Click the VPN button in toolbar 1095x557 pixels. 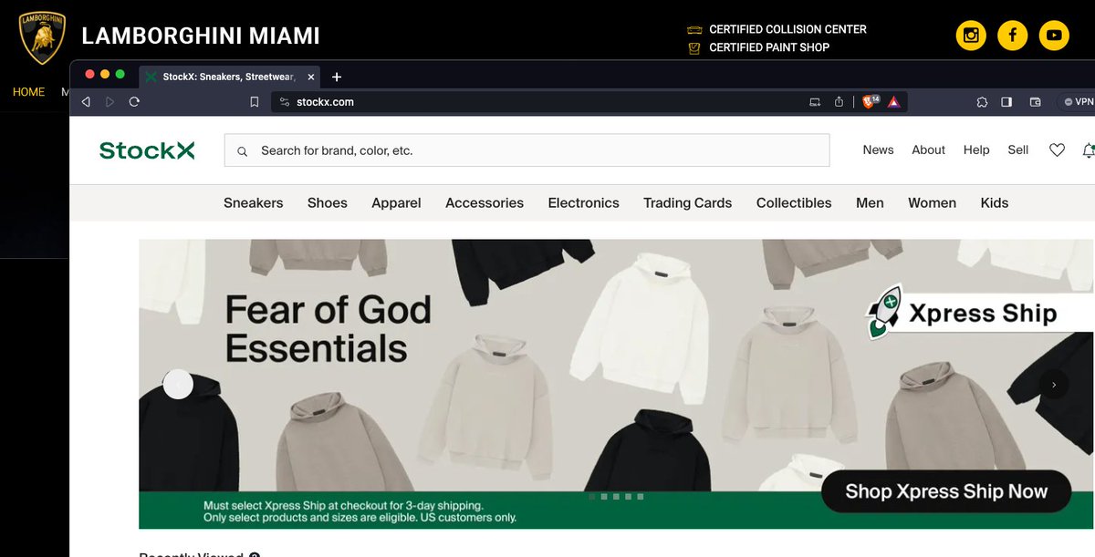pyautogui.click(x=1078, y=102)
